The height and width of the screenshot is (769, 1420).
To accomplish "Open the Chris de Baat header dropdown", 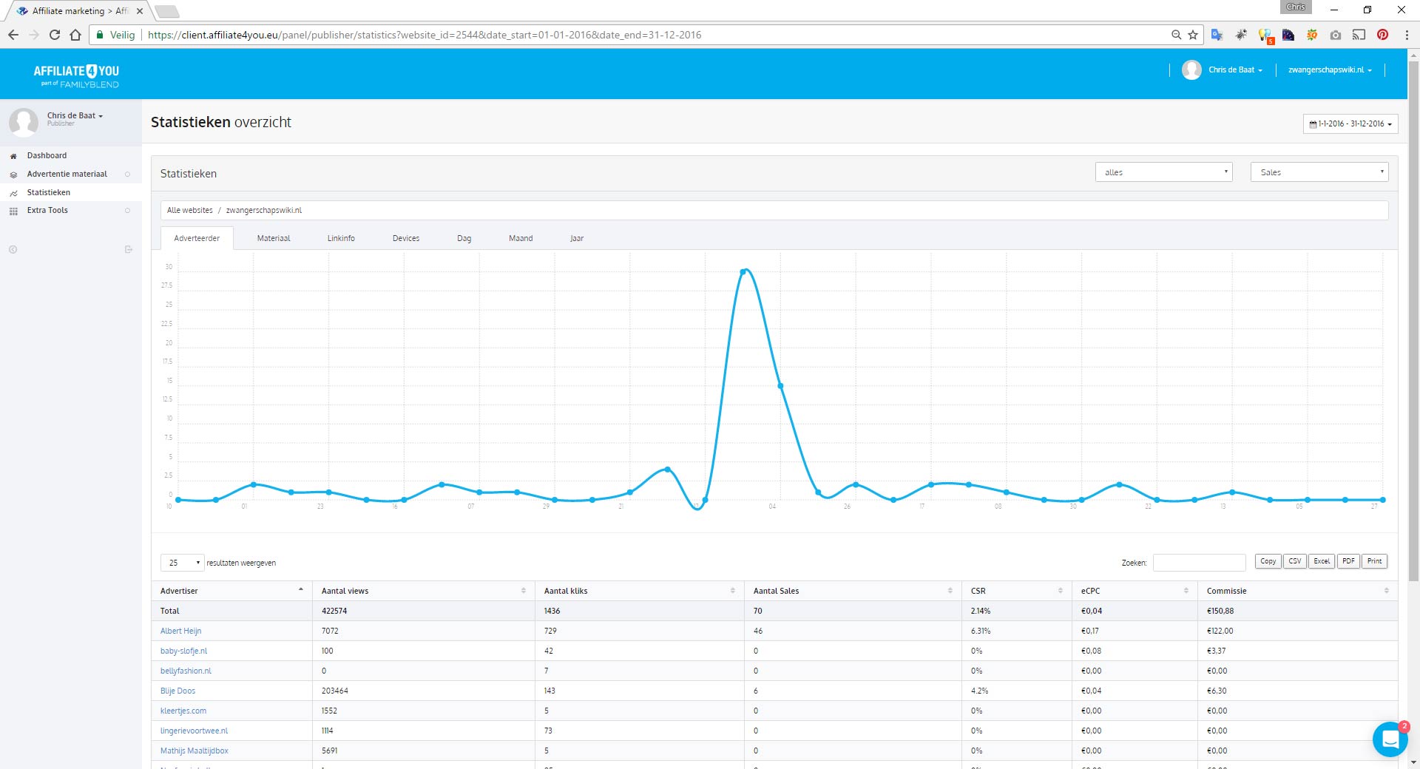I will [1235, 70].
